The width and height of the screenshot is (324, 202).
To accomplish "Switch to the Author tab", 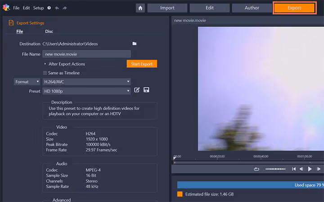I will (x=252, y=8).
